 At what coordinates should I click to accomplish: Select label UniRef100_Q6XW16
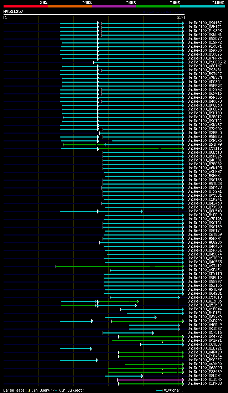tap(205, 93)
